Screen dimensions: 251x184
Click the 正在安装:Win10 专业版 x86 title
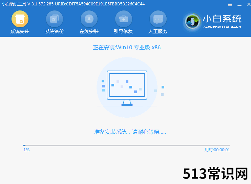127,48
